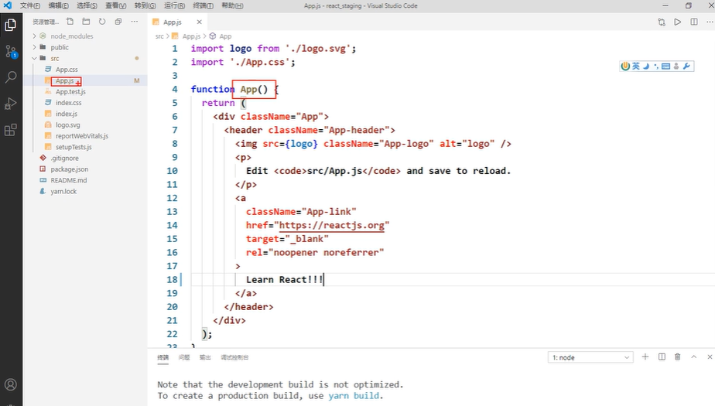This screenshot has width=715, height=406.
Task: Collapse all folders in explorer
Action: 118,22
